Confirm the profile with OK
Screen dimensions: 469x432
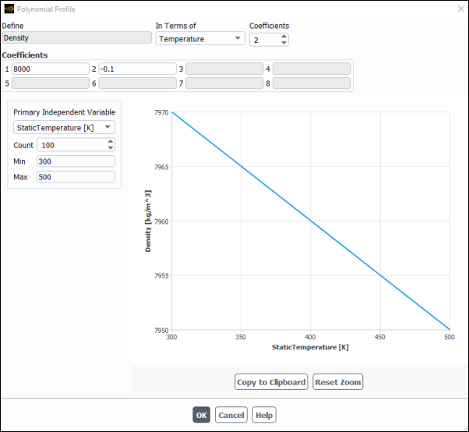(x=202, y=415)
